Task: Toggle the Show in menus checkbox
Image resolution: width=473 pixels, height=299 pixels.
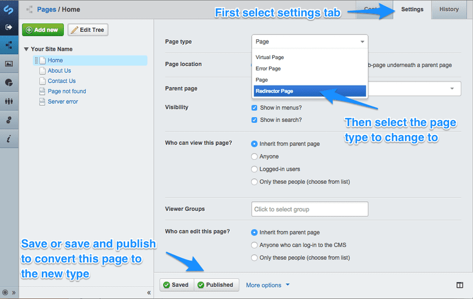Action: [254, 108]
